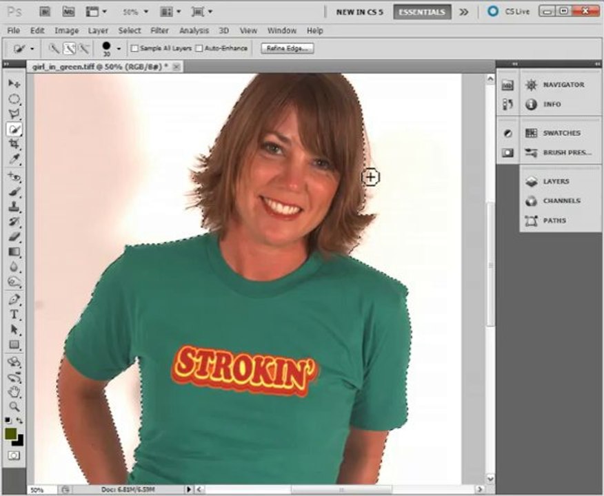
Task: Switch to New in CS5 workspace
Action: [359, 12]
